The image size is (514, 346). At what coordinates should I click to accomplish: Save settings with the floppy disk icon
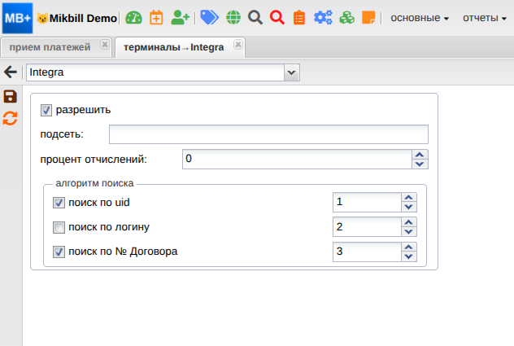10,97
